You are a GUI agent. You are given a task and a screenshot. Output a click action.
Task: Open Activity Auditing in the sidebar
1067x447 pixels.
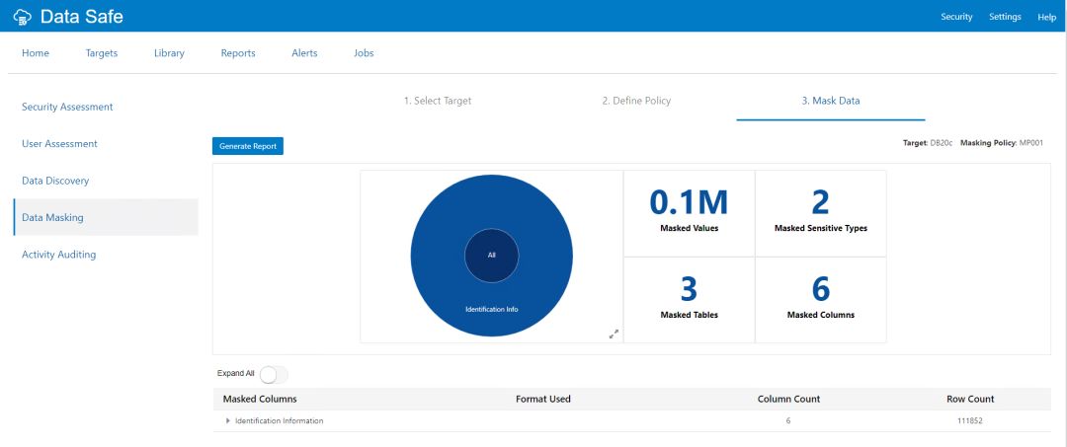tap(59, 255)
